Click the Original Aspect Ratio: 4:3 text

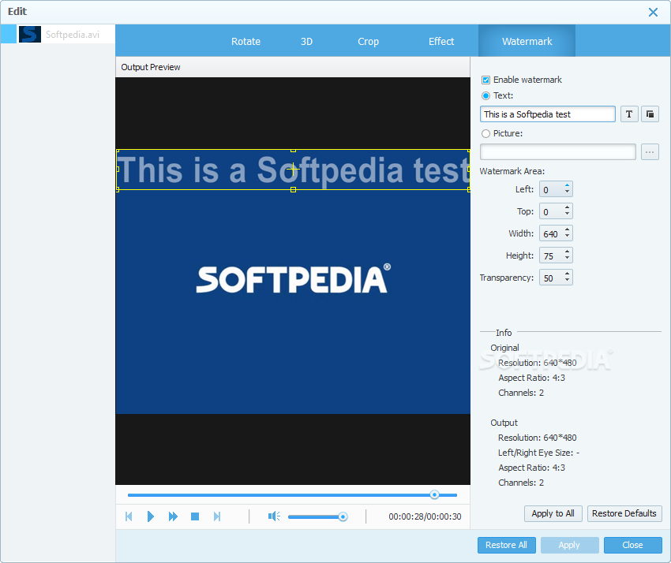[x=531, y=378]
